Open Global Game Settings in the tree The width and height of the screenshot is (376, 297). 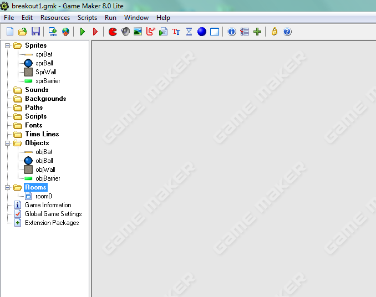pyautogui.click(x=53, y=214)
